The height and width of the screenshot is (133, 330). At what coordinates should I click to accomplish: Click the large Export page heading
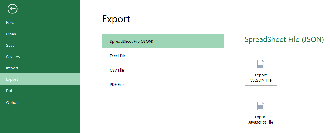(x=116, y=19)
